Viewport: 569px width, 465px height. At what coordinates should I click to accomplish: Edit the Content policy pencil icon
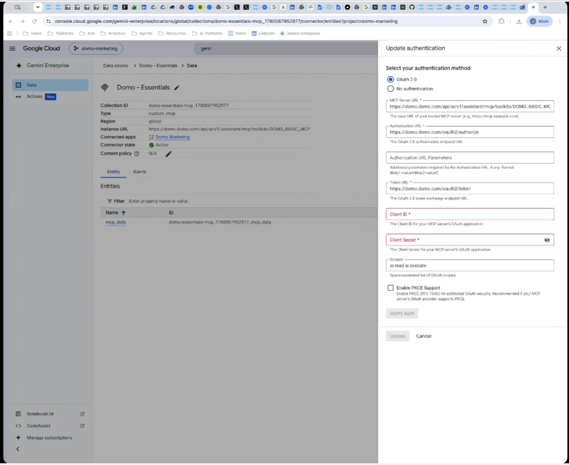pyautogui.click(x=168, y=154)
